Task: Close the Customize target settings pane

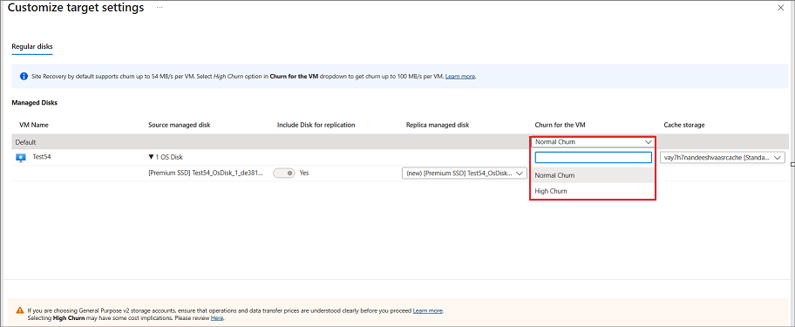Action: point(780,8)
